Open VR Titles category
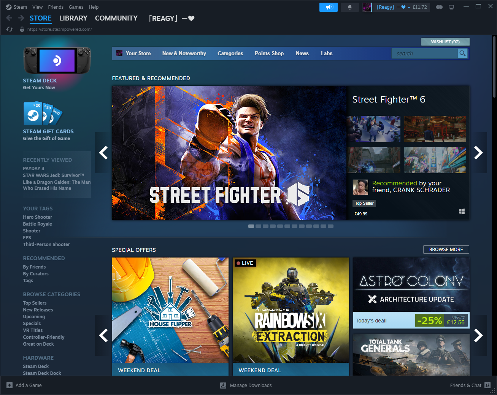 tap(33, 330)
